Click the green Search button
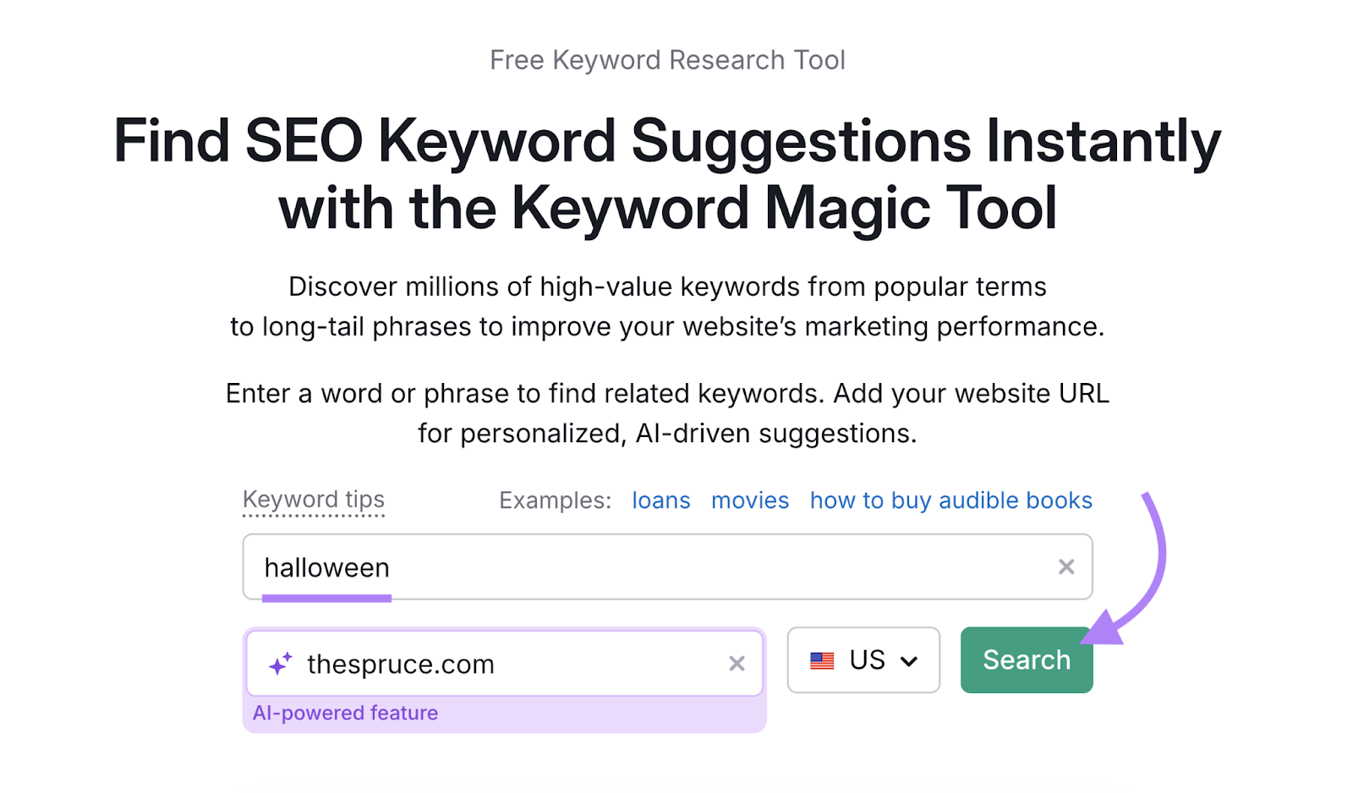This screenshot has height=793, width=1353. tap(1026, 660)
